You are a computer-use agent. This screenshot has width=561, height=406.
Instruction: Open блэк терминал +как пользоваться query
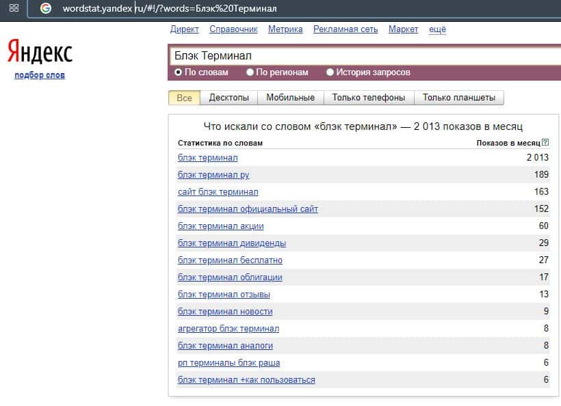pyautogui.click(x=246, y=380)
